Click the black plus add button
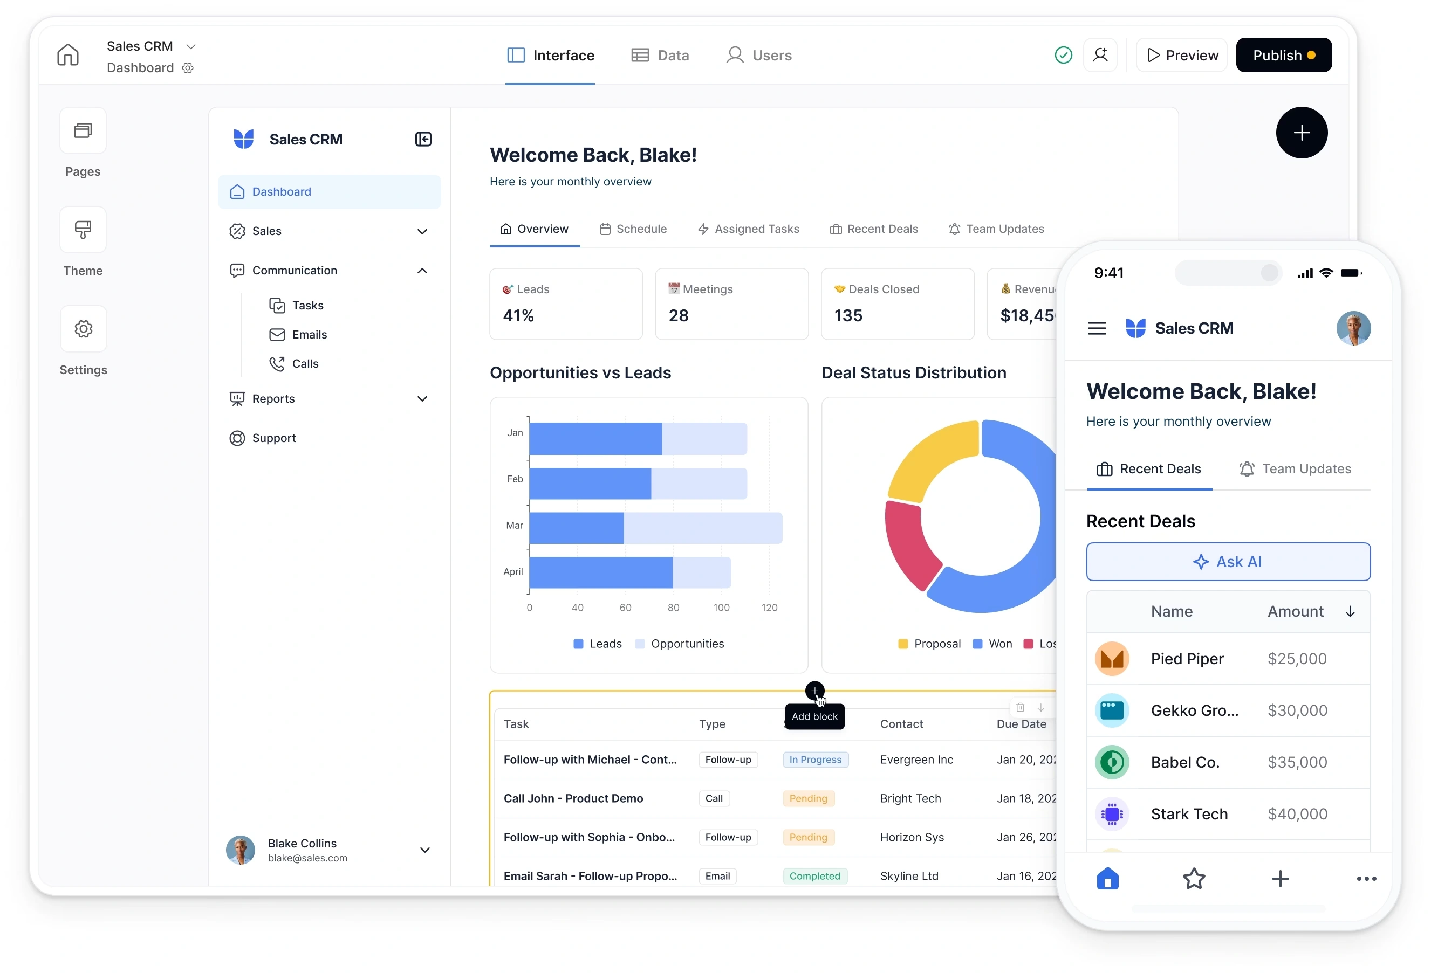Screen dimensions: 1431x973 pyautogui.click(x=1302, y=133)
